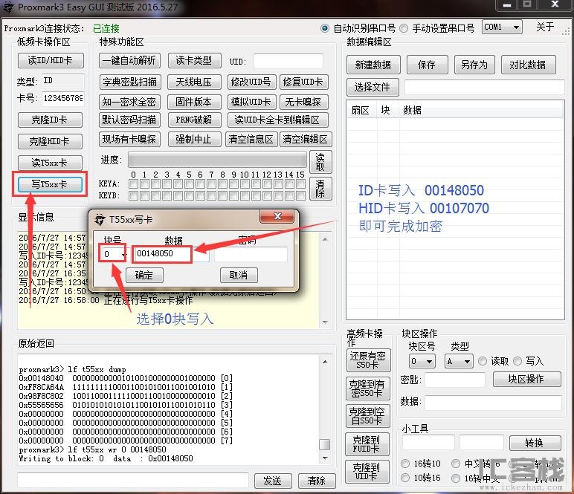The image size is (574, 494).
Task: Click the progress bar next to 进度
Action: (217, 160)
